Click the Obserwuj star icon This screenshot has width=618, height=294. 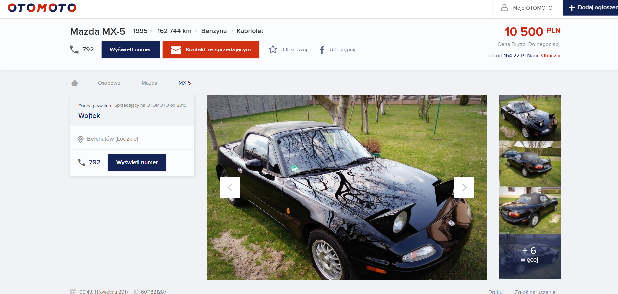[273, 49]
